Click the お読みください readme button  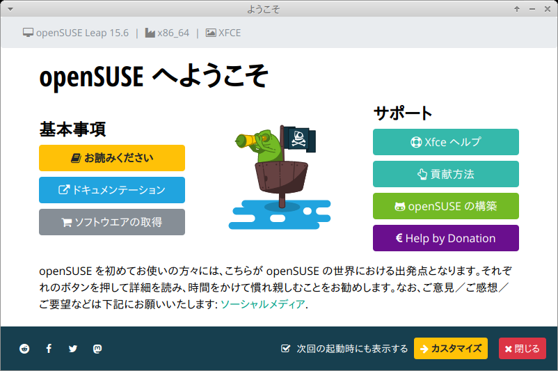[x=112, y=158]
